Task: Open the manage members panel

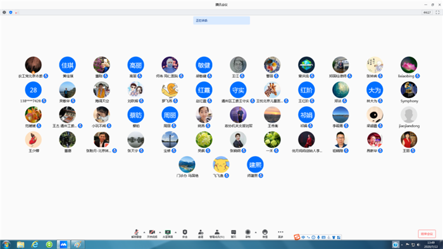Action: pyautogui.click(x=217, y=233)
